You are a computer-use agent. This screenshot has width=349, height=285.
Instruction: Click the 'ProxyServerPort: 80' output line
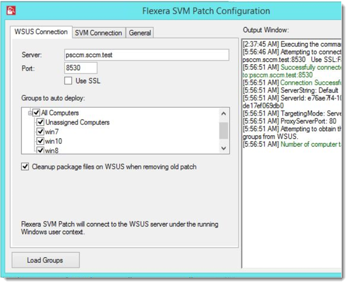[x=289, y=121]
